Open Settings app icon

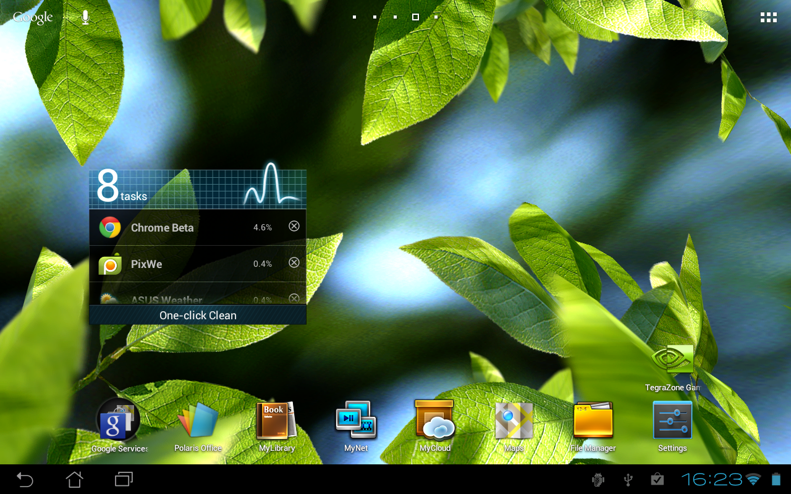coord(672,421)
